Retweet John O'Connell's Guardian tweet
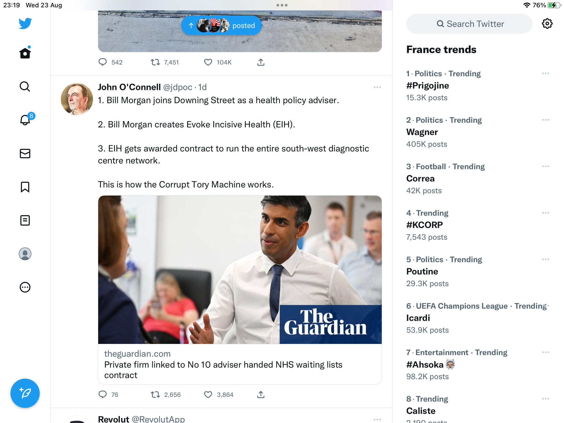This screenshot has height=423, width=564. (155, 395)
